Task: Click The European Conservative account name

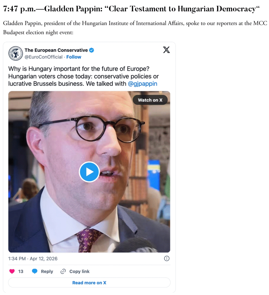Action: coord(56,50)
